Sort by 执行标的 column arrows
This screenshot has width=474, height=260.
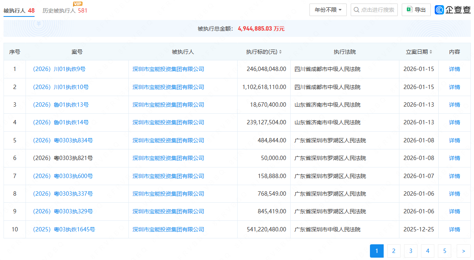[x=280, y=52]
